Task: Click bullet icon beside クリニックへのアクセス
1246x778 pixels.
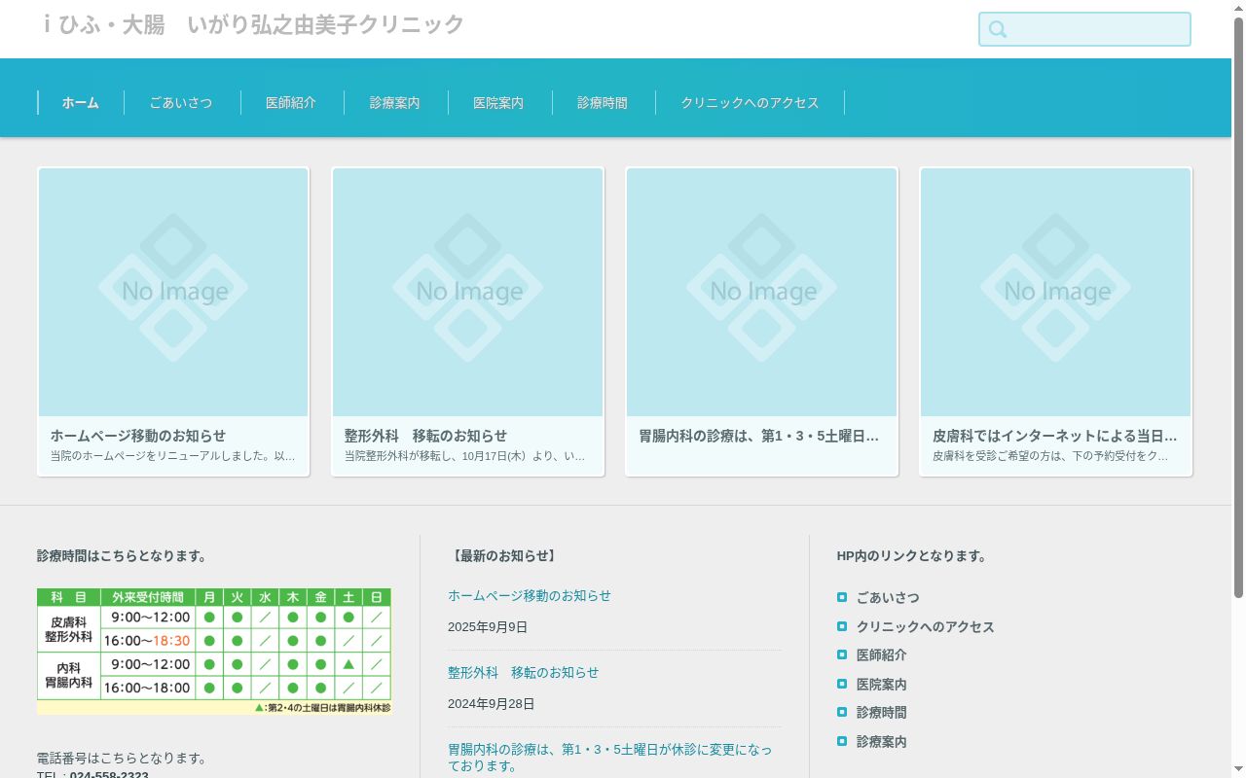Action: (842, 626)
